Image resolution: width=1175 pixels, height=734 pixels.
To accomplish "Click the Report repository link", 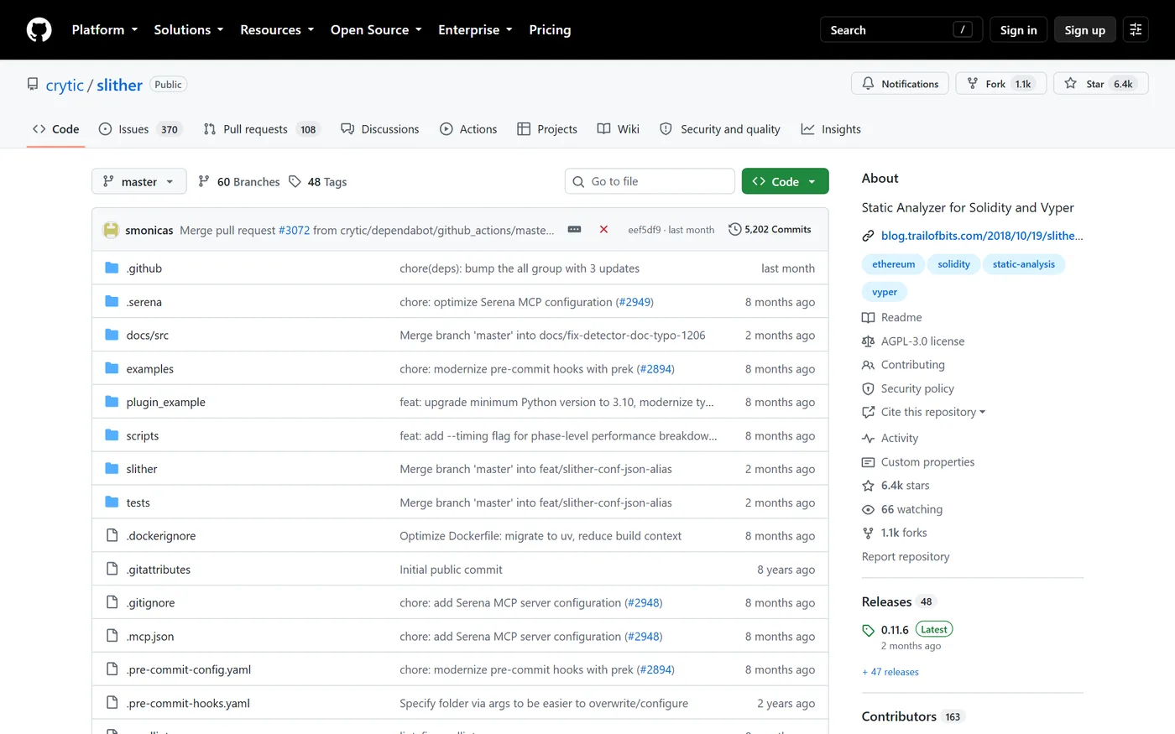I will (x=906, y=557).
